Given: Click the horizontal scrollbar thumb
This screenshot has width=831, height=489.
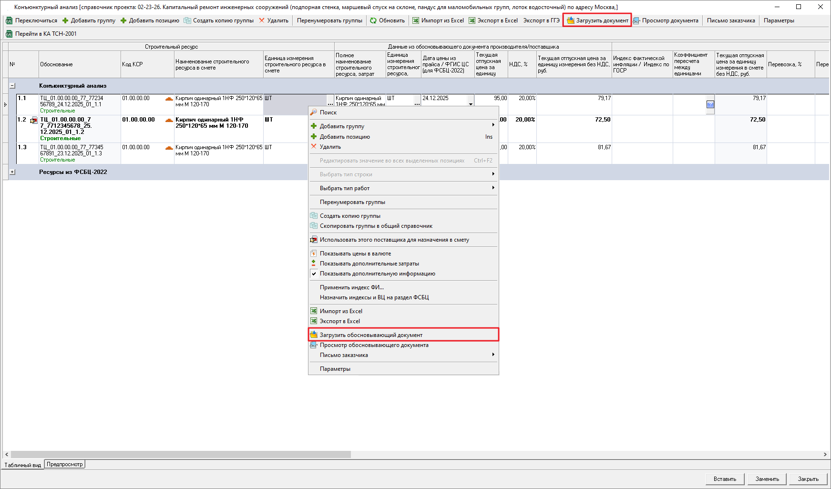Looking at the screenshot, I should click(x=181, y=455).
